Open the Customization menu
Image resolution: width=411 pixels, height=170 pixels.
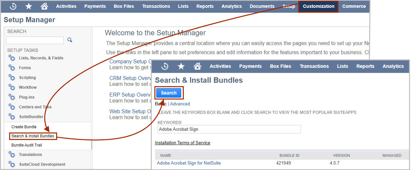pos(318,6)
